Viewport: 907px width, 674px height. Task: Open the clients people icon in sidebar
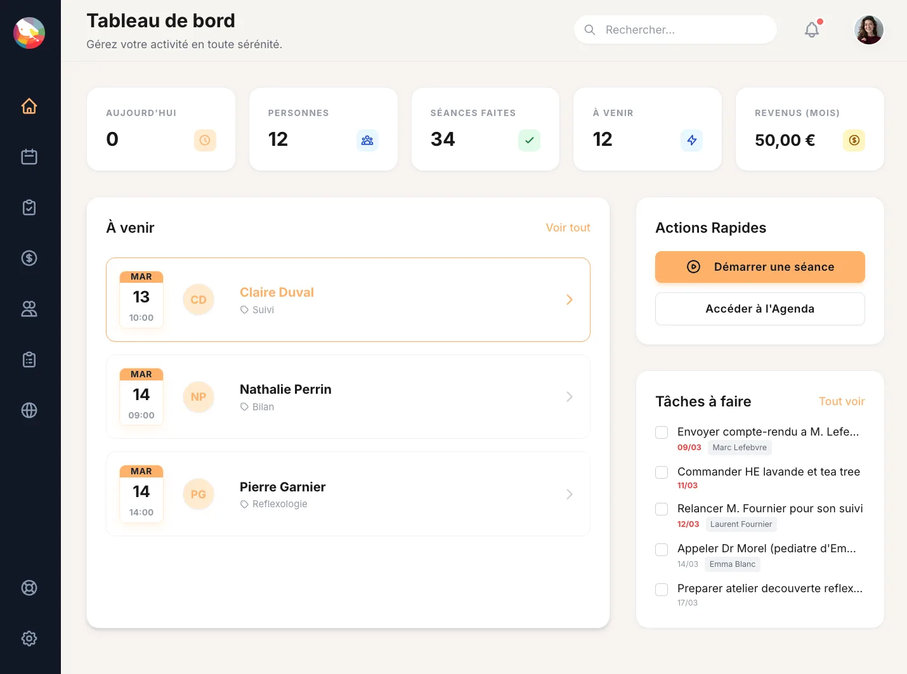pyautogui.click(x=29, y=309)
